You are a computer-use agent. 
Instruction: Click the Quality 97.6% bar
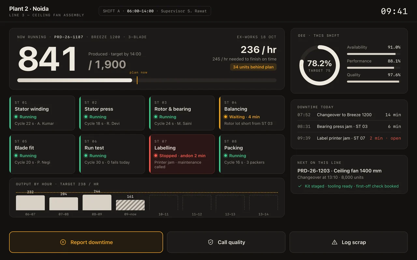(374, 82)
